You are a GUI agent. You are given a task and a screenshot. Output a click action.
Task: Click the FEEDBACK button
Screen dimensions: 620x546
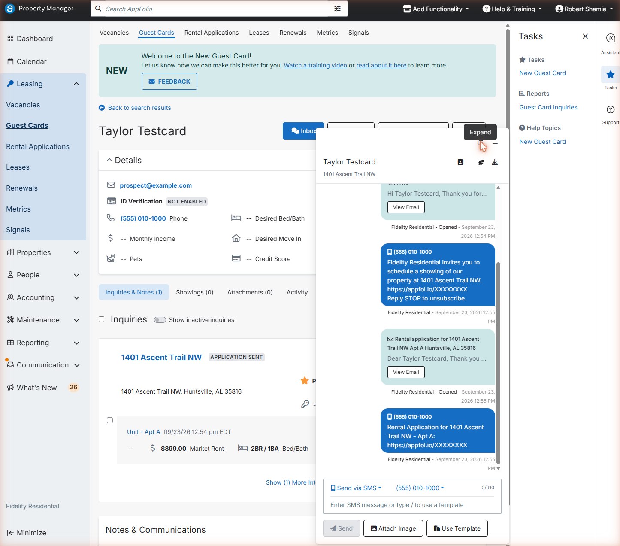(169, 81)
